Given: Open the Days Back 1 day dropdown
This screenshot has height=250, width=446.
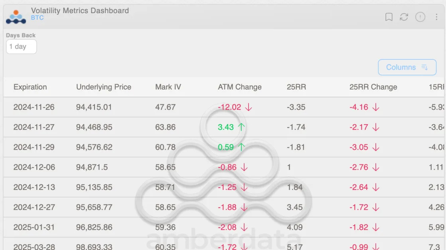Looking at the screenshot, I should point(21,47).
